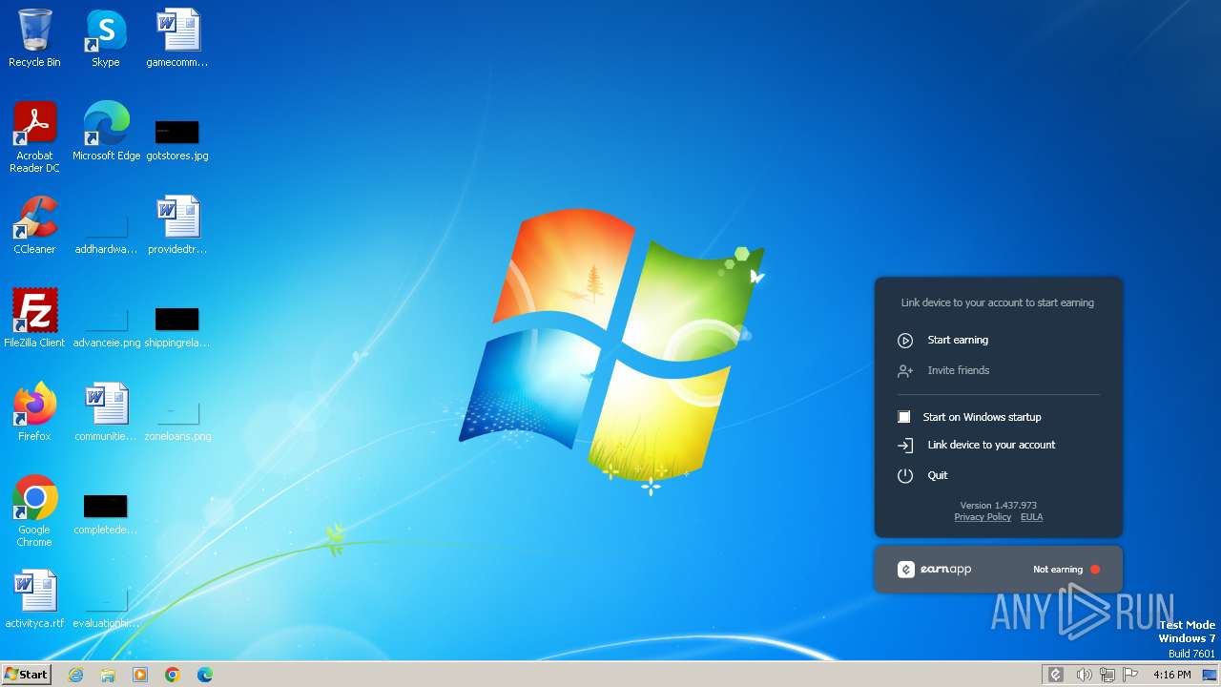Click the Not earning status text
1221x687 pixels.
pyautogui.click(x=1058, y=570)
